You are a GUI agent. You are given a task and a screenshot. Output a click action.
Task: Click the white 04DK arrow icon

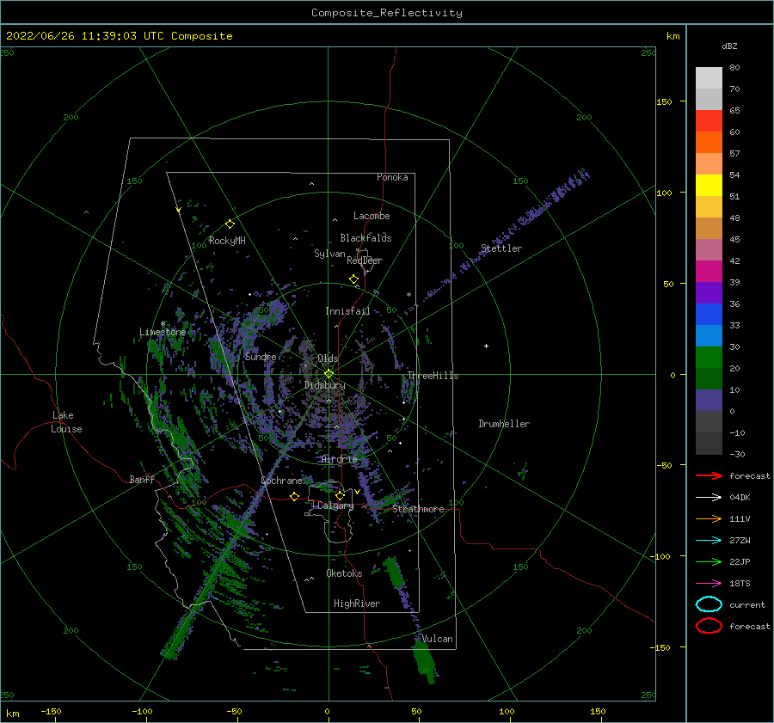pos(709,497)
